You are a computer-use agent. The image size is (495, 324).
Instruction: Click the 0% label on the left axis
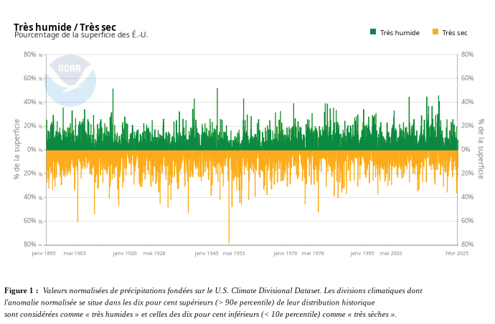[x=32, y=149]
